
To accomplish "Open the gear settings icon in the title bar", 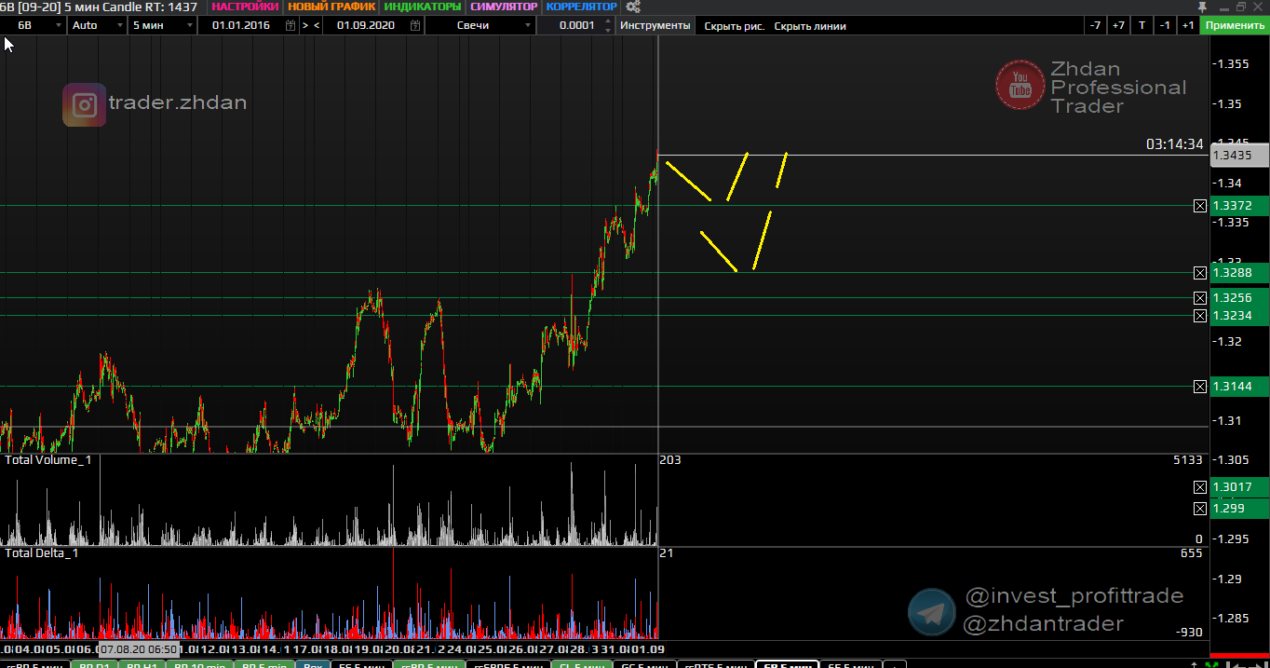I will [633, 7].
